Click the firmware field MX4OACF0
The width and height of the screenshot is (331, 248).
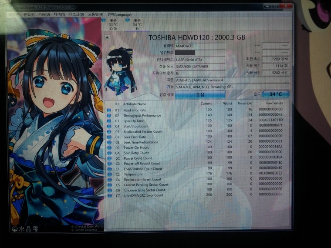(x=200, y=46)
